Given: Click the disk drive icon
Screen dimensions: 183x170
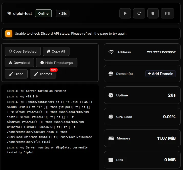Looking at the screenshot, I should coord(111,160).
